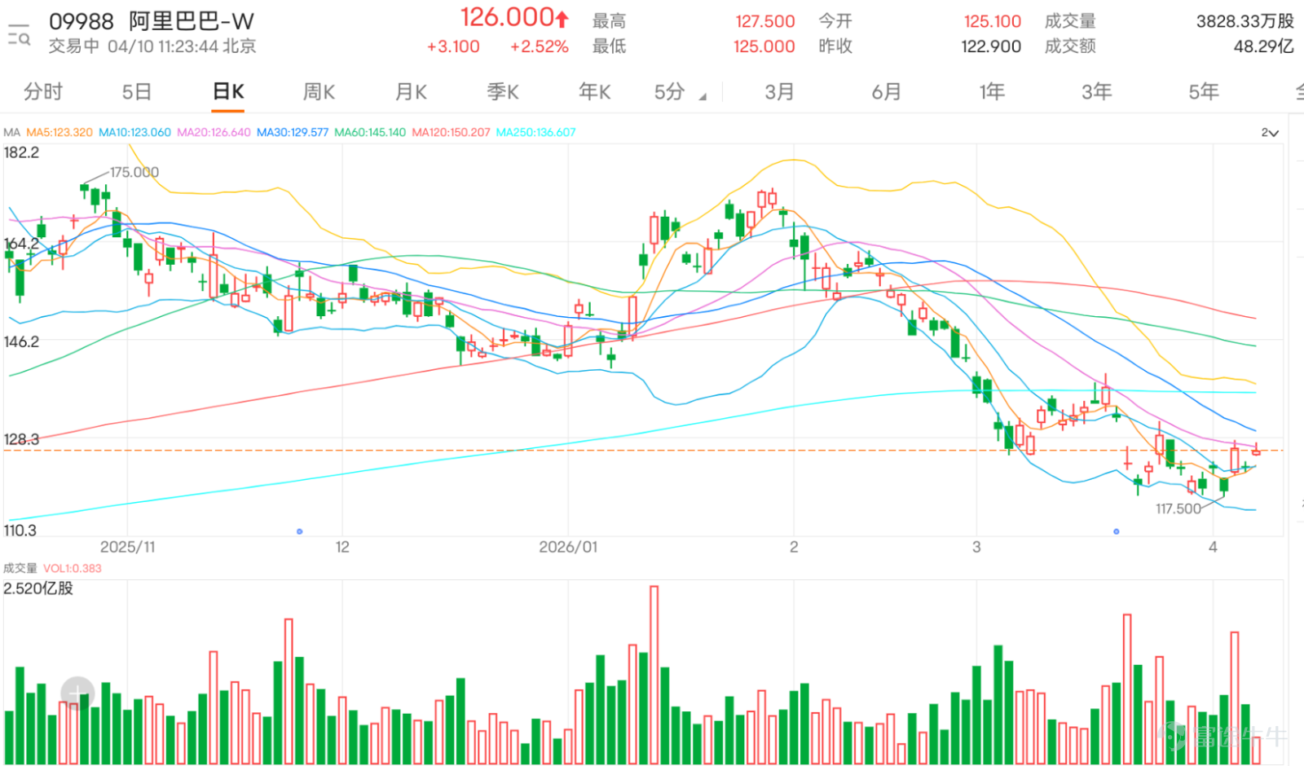The width and height of the screenshot is (1304, 766).
Task: Select the MA60:145.140 indicator label
Action: pos(370,132)
